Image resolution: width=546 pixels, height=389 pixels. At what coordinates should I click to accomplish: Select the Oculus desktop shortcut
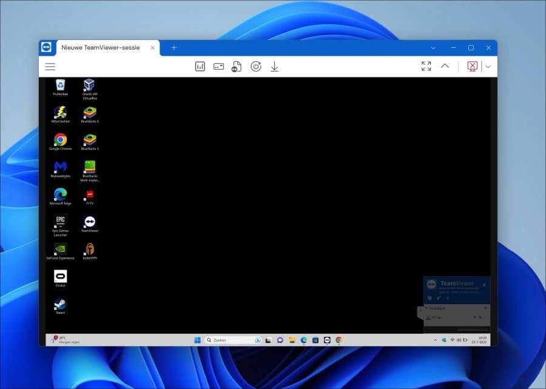coord(60,279)
